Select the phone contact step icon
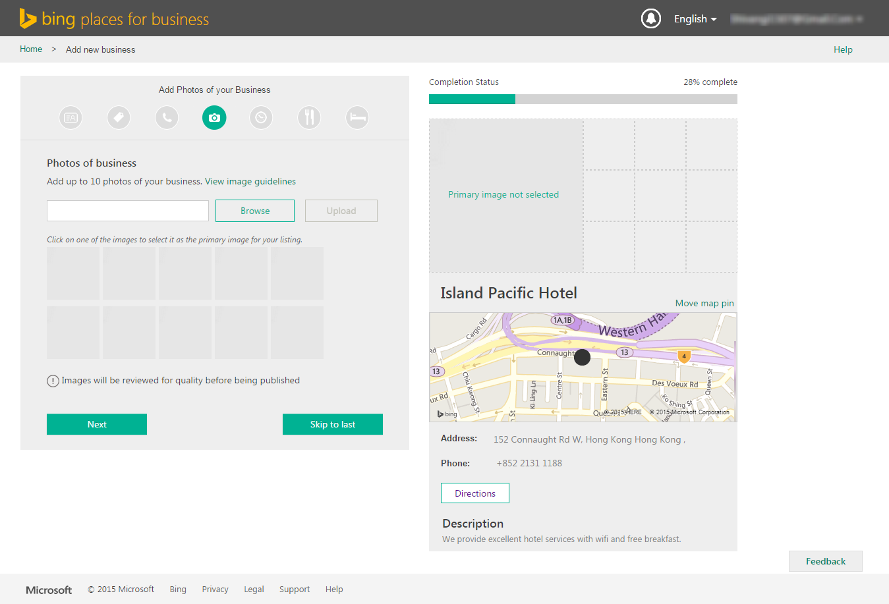This screenshot has height=604, width=889. coord(167,118)
